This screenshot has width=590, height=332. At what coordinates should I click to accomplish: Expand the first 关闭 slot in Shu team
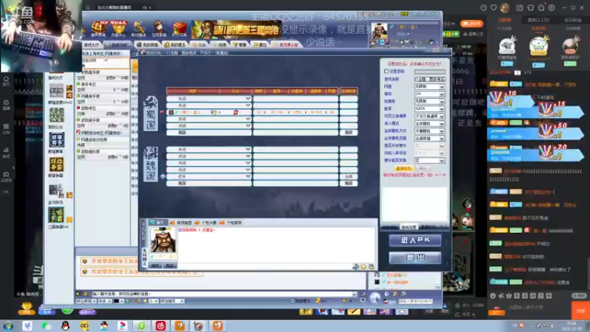pos(248,99)
